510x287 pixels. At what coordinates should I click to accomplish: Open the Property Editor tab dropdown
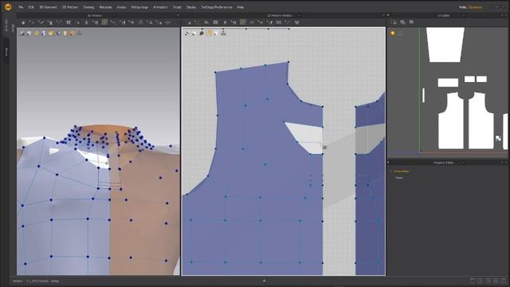(x=464, y=163)
